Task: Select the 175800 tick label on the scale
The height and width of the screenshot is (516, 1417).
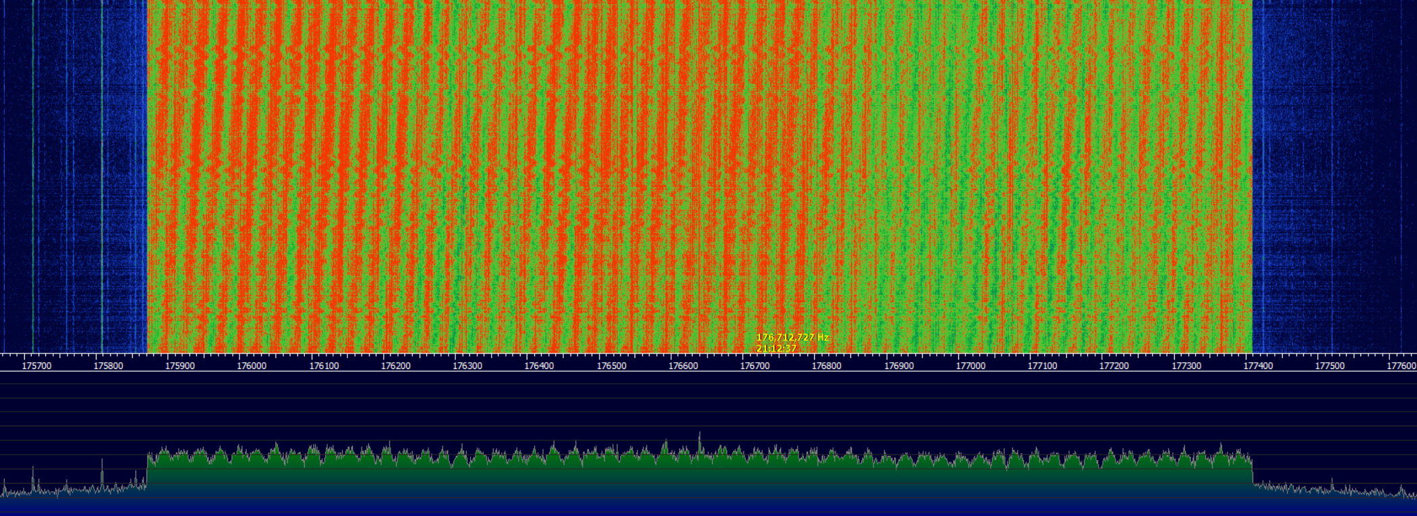Action: [x=108, y=366]
